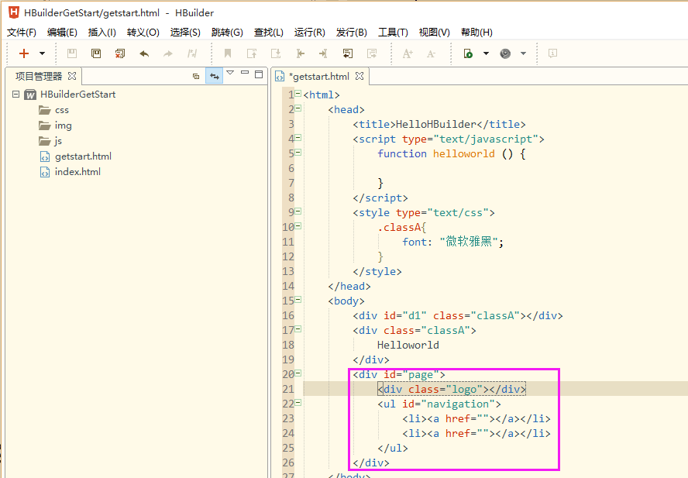688x478 pixels.
Task: Fold the .classA rule at line 10
Action: 298,226
